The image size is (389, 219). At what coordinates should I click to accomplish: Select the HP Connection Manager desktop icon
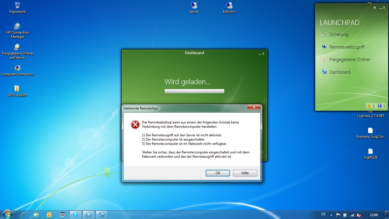17,31
